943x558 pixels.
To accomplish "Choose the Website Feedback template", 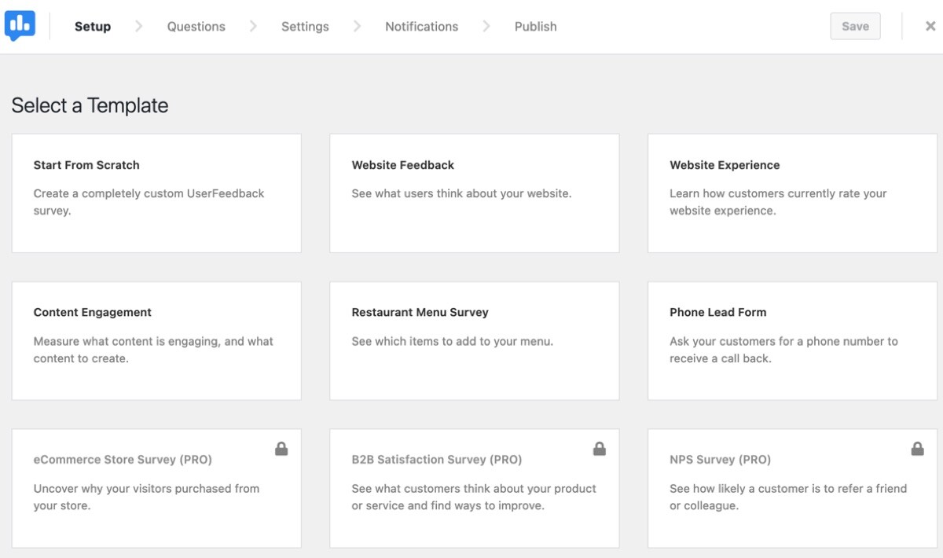I will pyautogui.click(x=475, y=193).
